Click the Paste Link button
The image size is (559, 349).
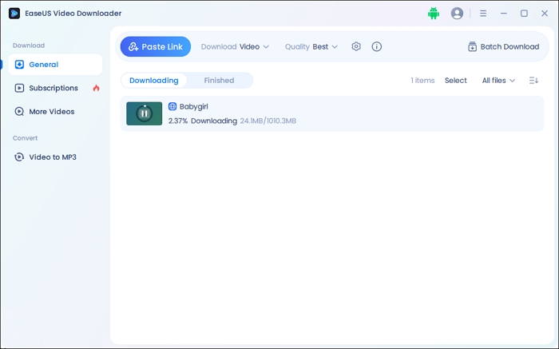[156, 47]
